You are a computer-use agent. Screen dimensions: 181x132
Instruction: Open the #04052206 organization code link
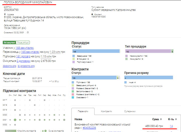[x=89, y=128]
